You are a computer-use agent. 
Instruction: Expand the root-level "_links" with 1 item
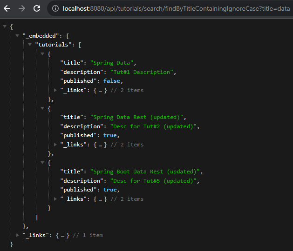point(18,235)
